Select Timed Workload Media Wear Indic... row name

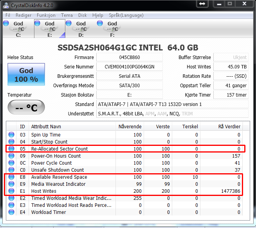pyautogui.click(x=71, y=198)
